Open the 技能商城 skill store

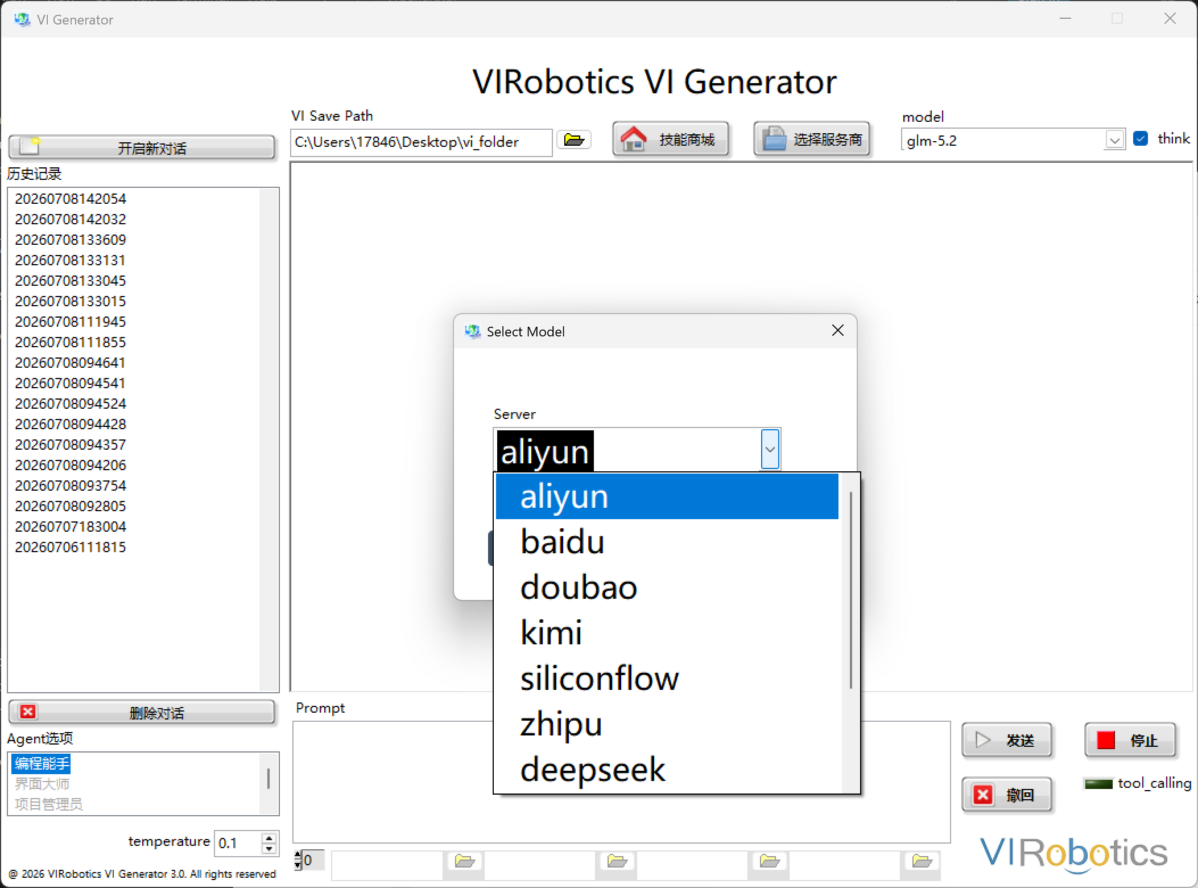[x=671, y=139]
